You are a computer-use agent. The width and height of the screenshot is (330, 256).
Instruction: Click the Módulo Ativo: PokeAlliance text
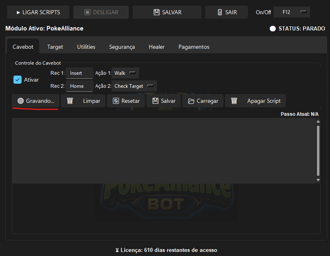click(44, 28)
